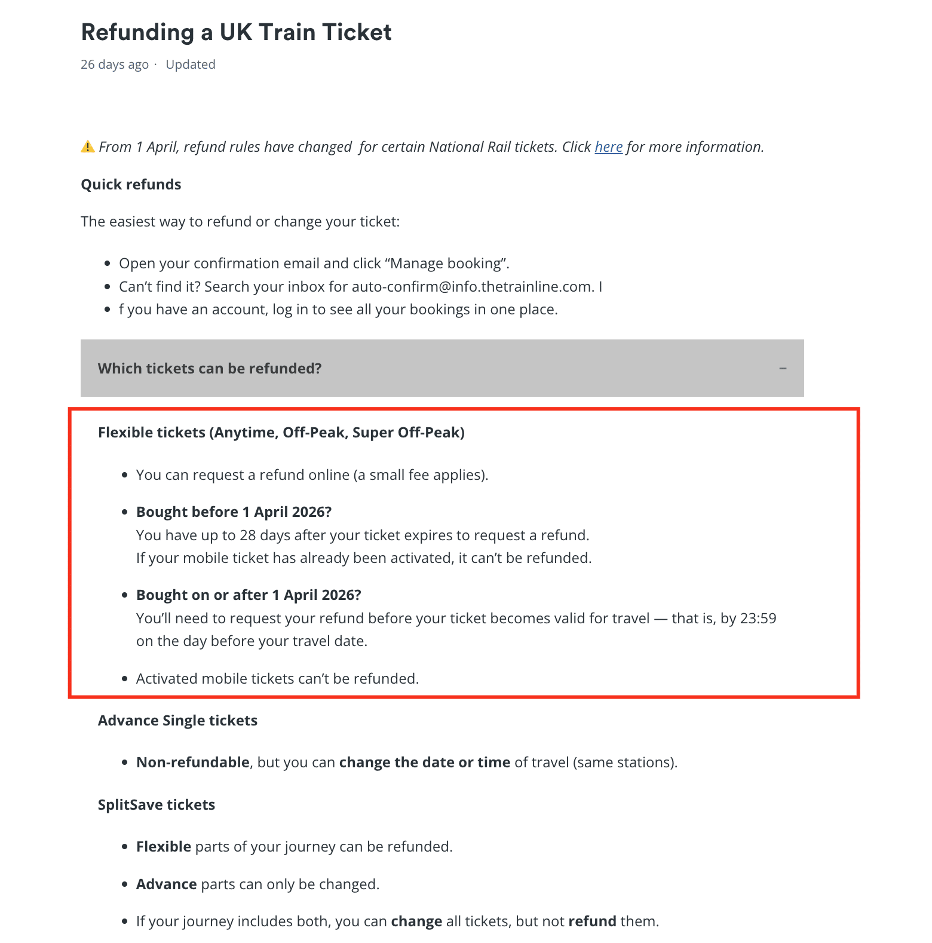The height and width of the screenshot is (943, 932).
Task: Click "Bought before 1 April 2026?" bold text
Action: 234,512
